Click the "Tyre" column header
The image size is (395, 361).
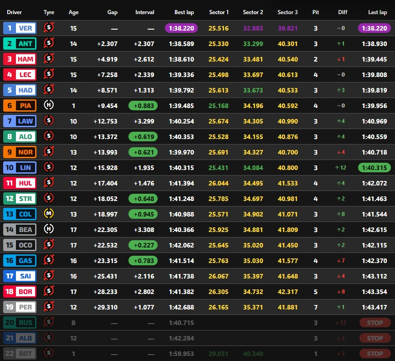point(49,12)
